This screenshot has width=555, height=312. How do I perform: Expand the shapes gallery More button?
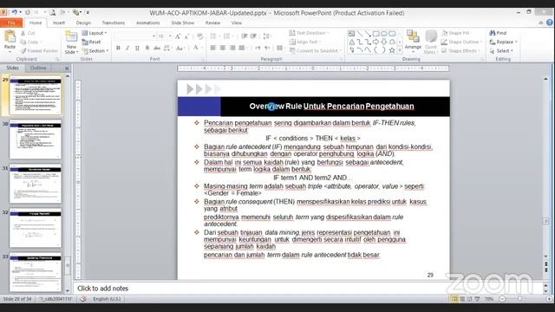tap(400, 50)
